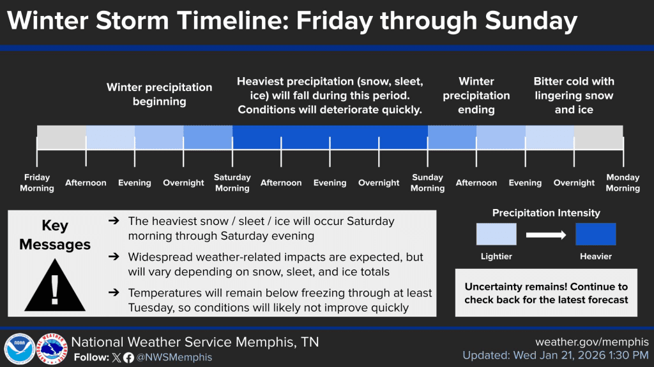The height and width of the screenshot is (367, 654).
Task: Click the gray Friday Morning timeline segment
Action: (62, 137)
